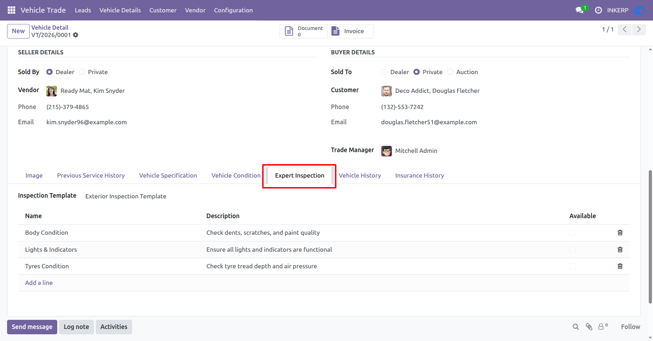
Task: Click the INKERP user avatar icon
Action: (640, 10)
